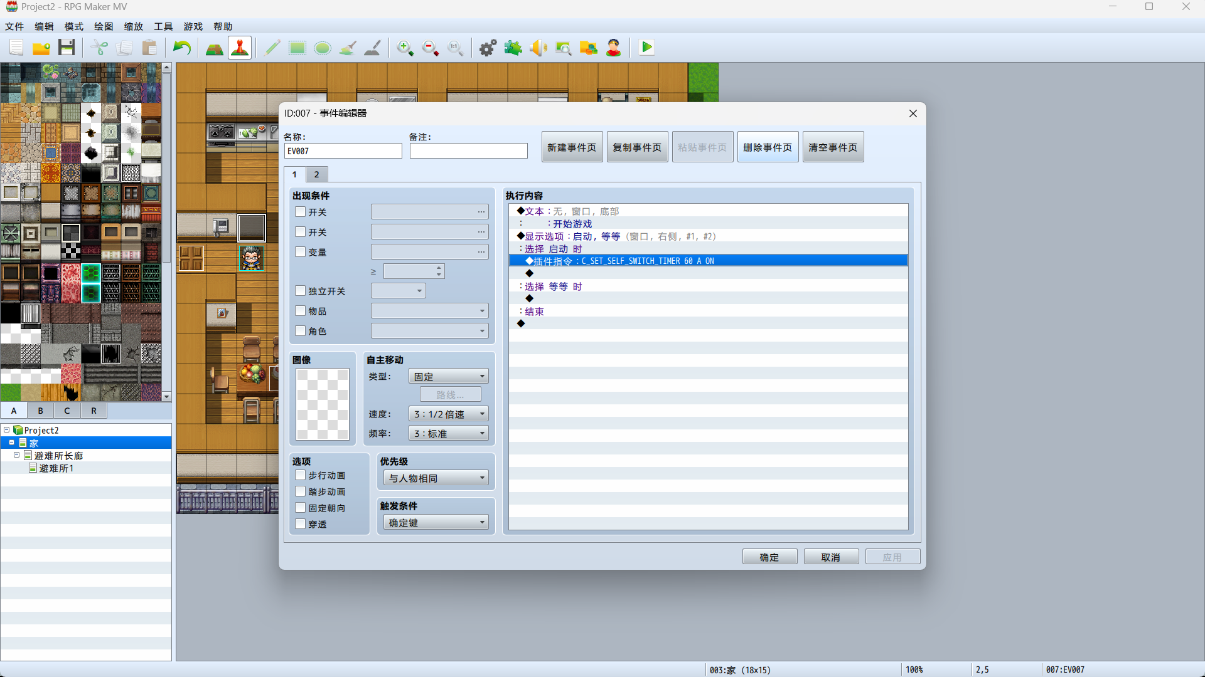Image resolution: width=1205 pixels, height=677 pixels.
Task: Click the Undo arrow icon
Action: [182, 48]
